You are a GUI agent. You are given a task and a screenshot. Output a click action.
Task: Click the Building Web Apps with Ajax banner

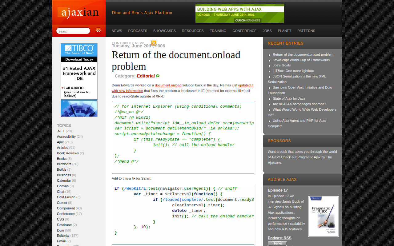[x=240, y=14]
